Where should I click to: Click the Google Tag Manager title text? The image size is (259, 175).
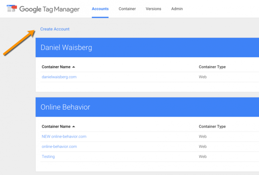pos(49,9)
